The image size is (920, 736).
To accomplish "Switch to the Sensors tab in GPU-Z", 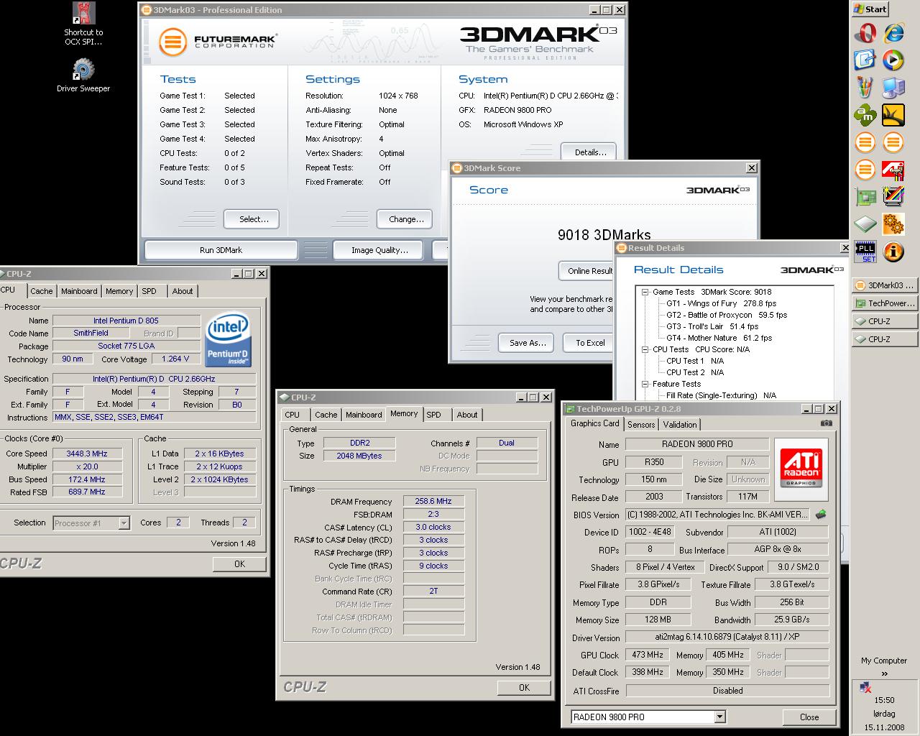I will coord(641,425).
